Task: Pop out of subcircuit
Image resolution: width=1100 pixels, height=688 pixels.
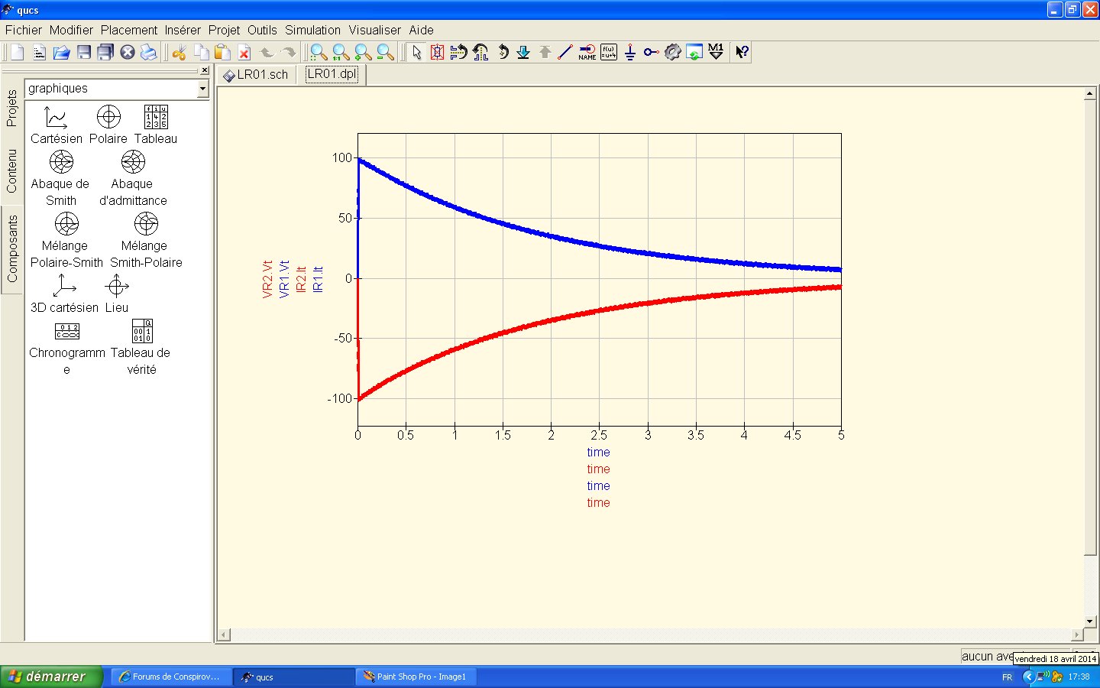Action: [545, 52]
